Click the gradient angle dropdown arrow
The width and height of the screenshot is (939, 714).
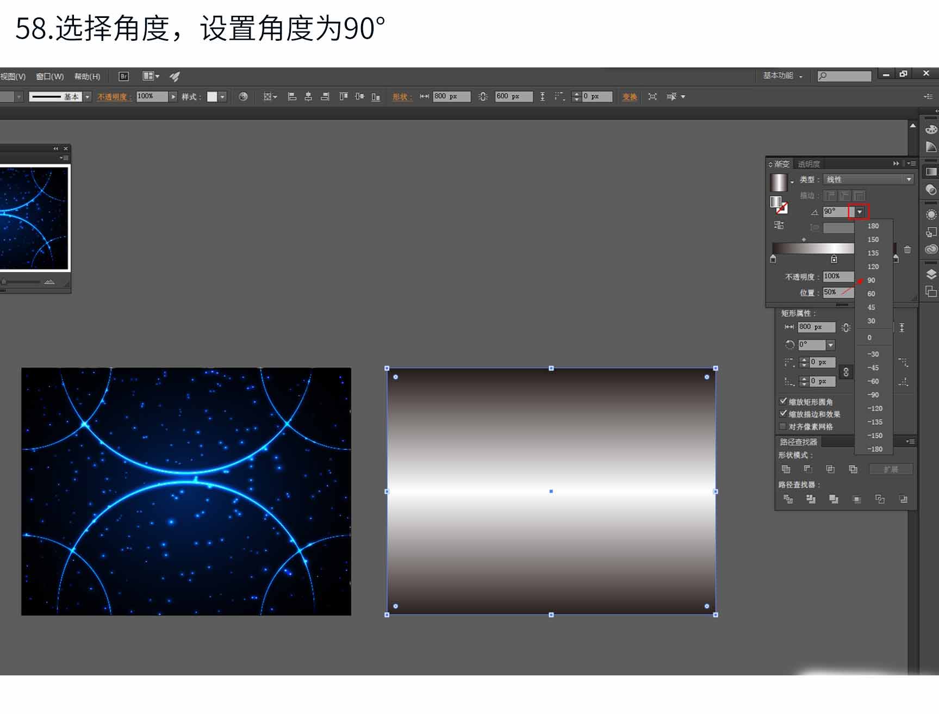[859, 212]
